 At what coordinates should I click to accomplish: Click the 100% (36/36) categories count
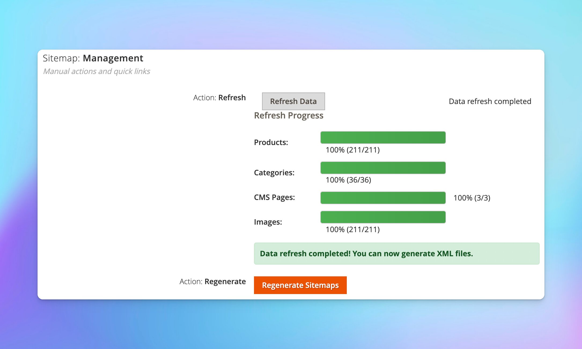pos(348,180)
